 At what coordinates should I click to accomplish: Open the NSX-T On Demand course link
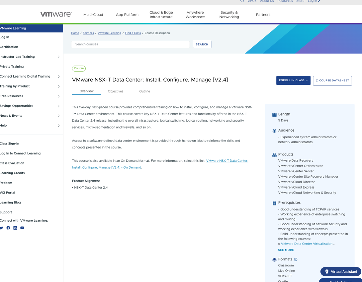point(160,164)
